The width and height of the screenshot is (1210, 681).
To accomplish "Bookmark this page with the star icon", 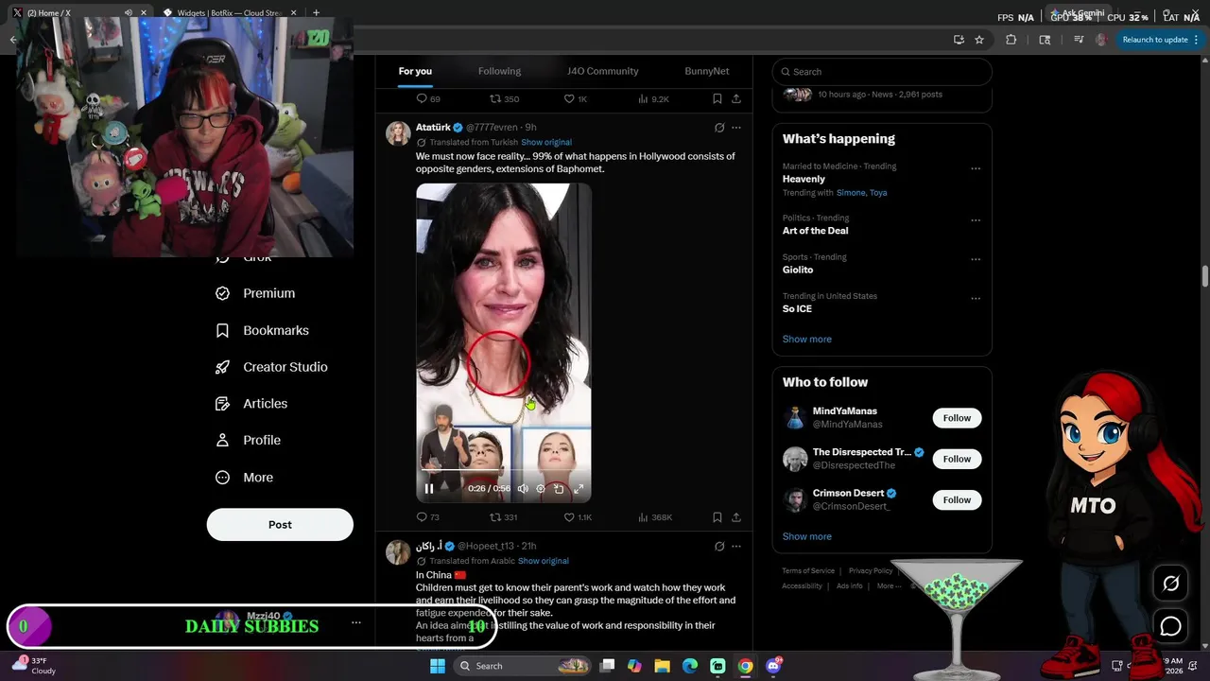I will [x=979, y=40].
